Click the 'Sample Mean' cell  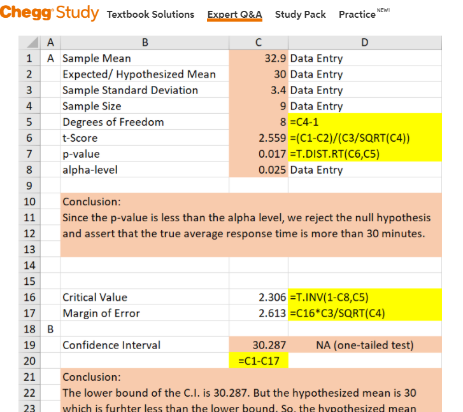[x=145, y=58]
